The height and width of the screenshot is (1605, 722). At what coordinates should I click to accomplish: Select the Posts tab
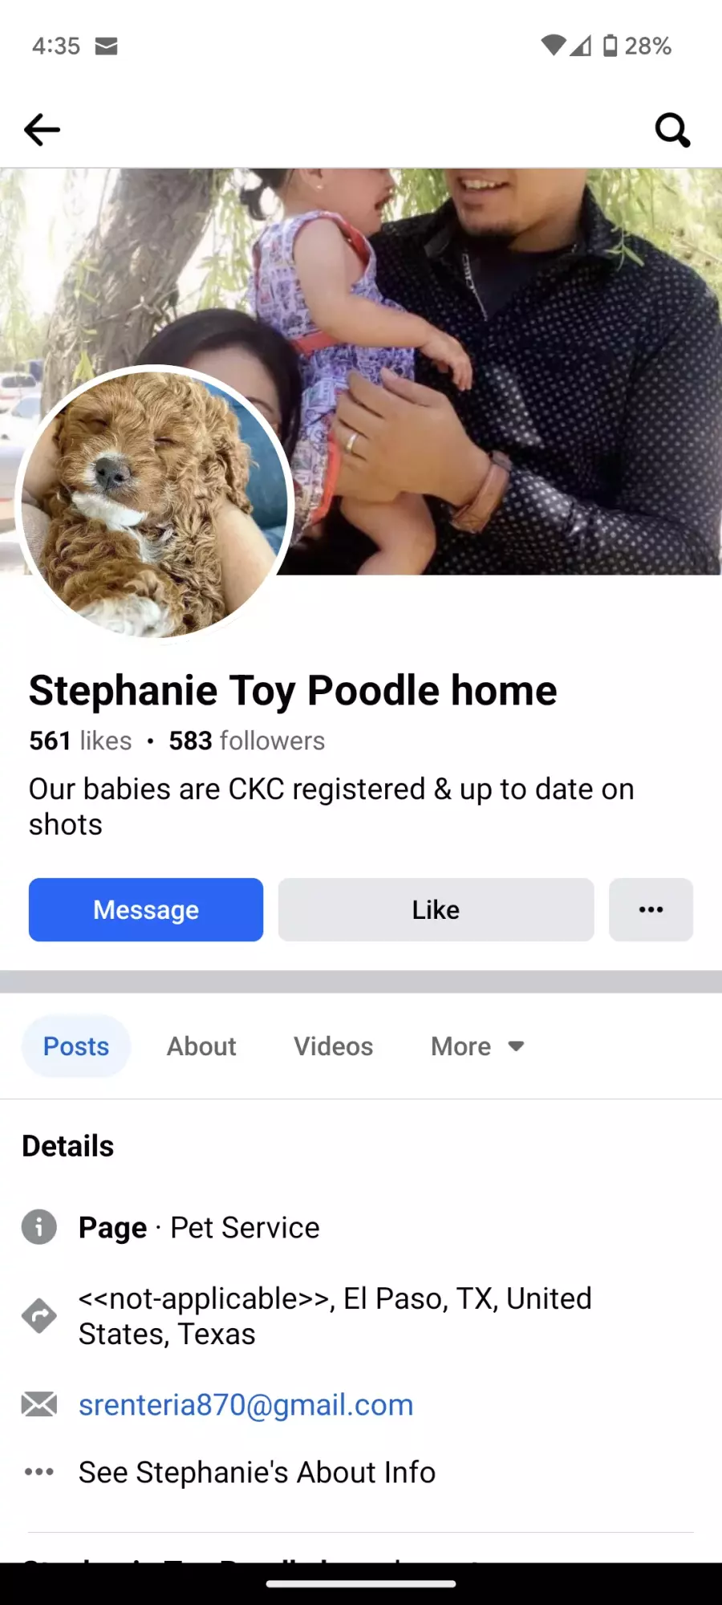76,1046
